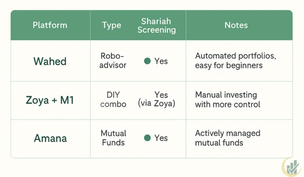Click the Yes text in Amana row
This screenshot has width=304, height=177.
click(161, 138)
